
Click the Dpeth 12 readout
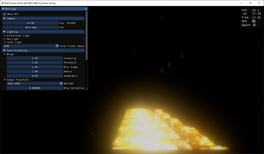click(x=249, y=25)
